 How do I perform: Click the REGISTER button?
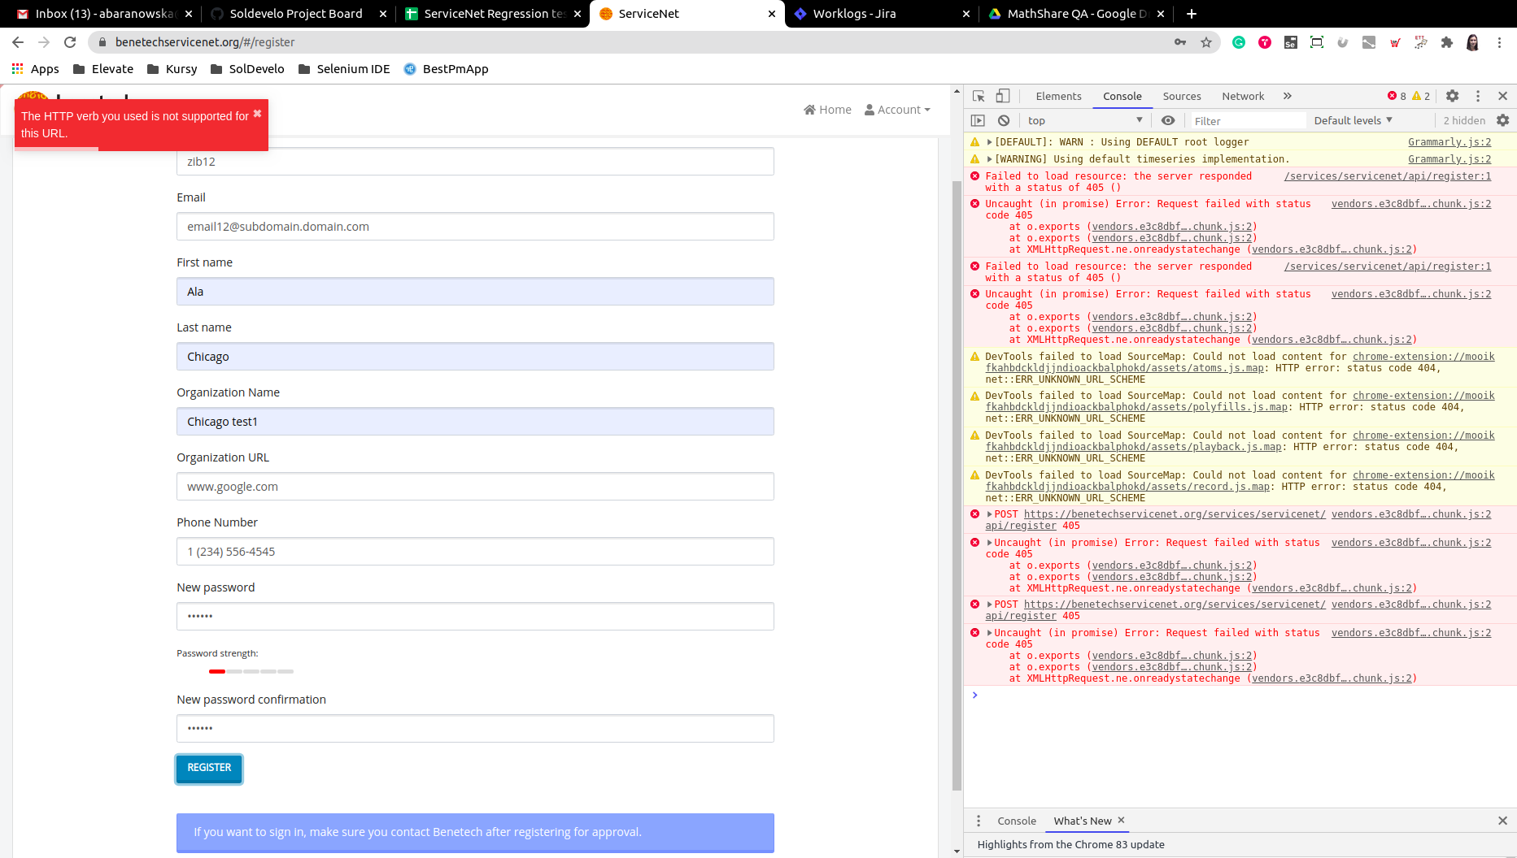[209, 768]
